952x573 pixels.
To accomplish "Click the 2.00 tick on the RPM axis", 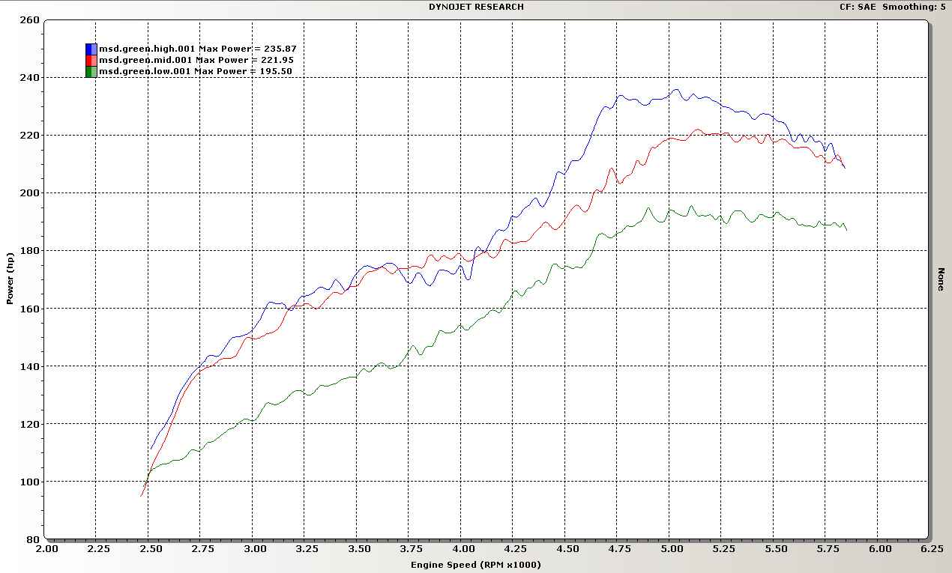I will (x=46, y=549).
